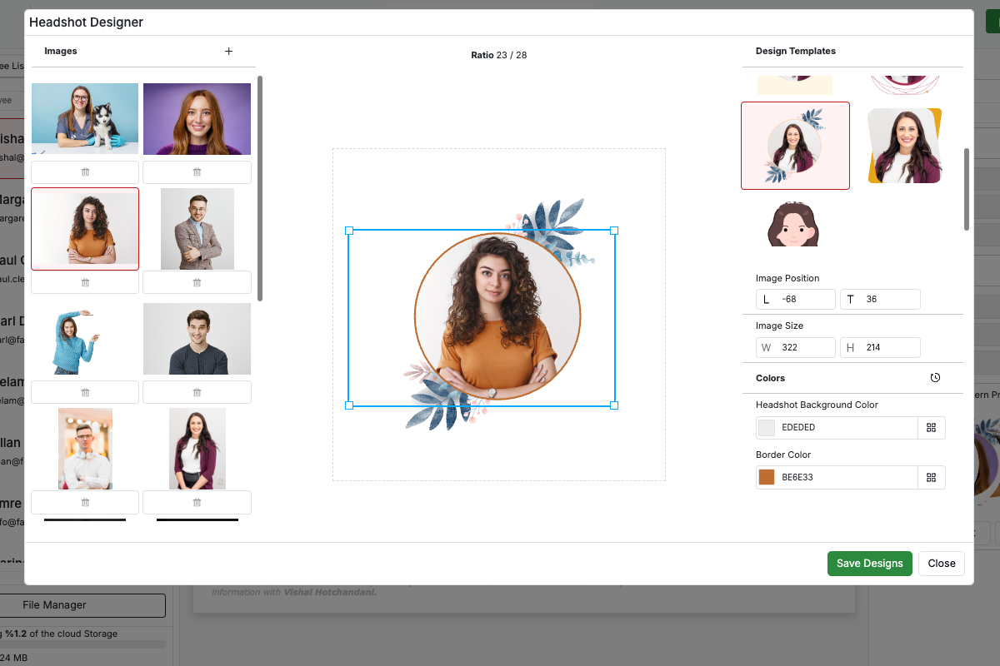Select the floral circle design template
This screenshot has height=666, width=1000.
pos(794,145)
